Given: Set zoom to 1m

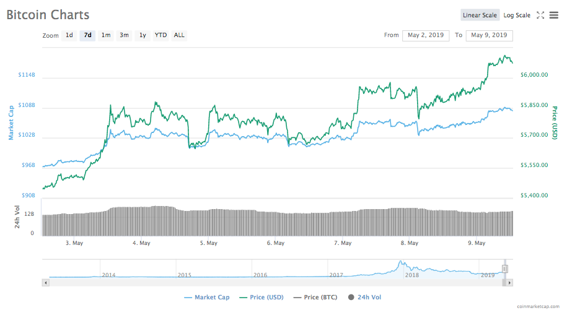Looking at the screenshot, I should 105,35.
